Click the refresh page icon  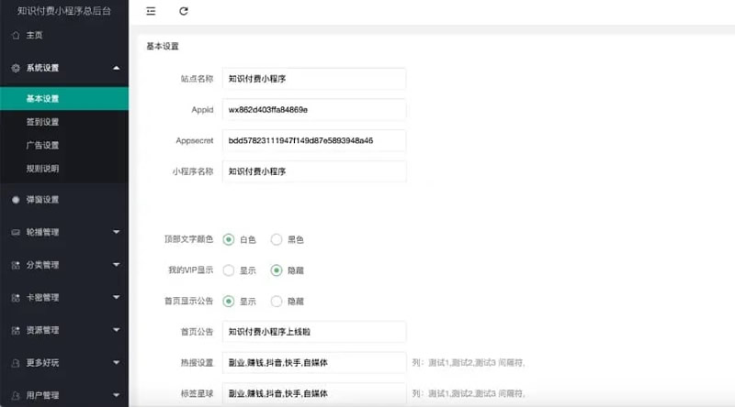coord(184,11)
